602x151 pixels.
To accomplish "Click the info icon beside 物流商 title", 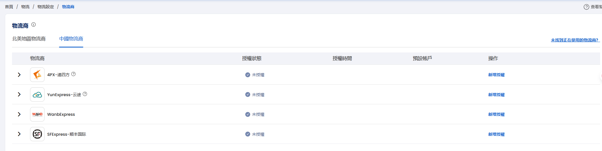I will coord(34,25).
